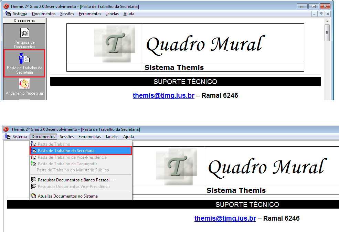Open Janelas menu in bottom window
339x232 pixels.
(x=112, y=136)
